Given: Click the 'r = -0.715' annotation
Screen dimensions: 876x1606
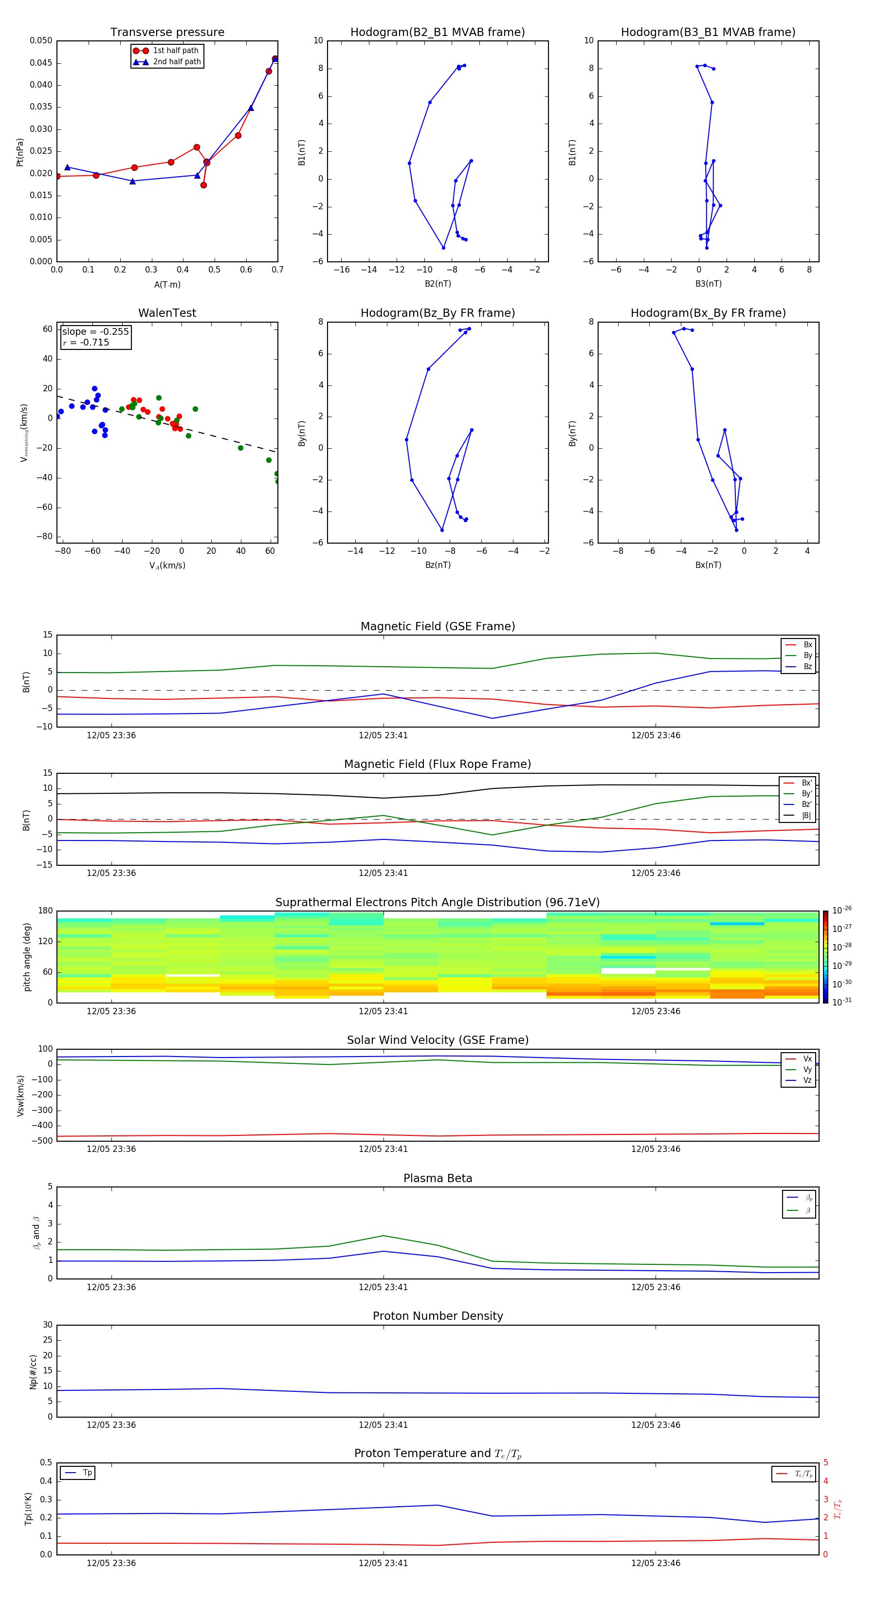Looking at the screenshot, I should coord(86,342).
